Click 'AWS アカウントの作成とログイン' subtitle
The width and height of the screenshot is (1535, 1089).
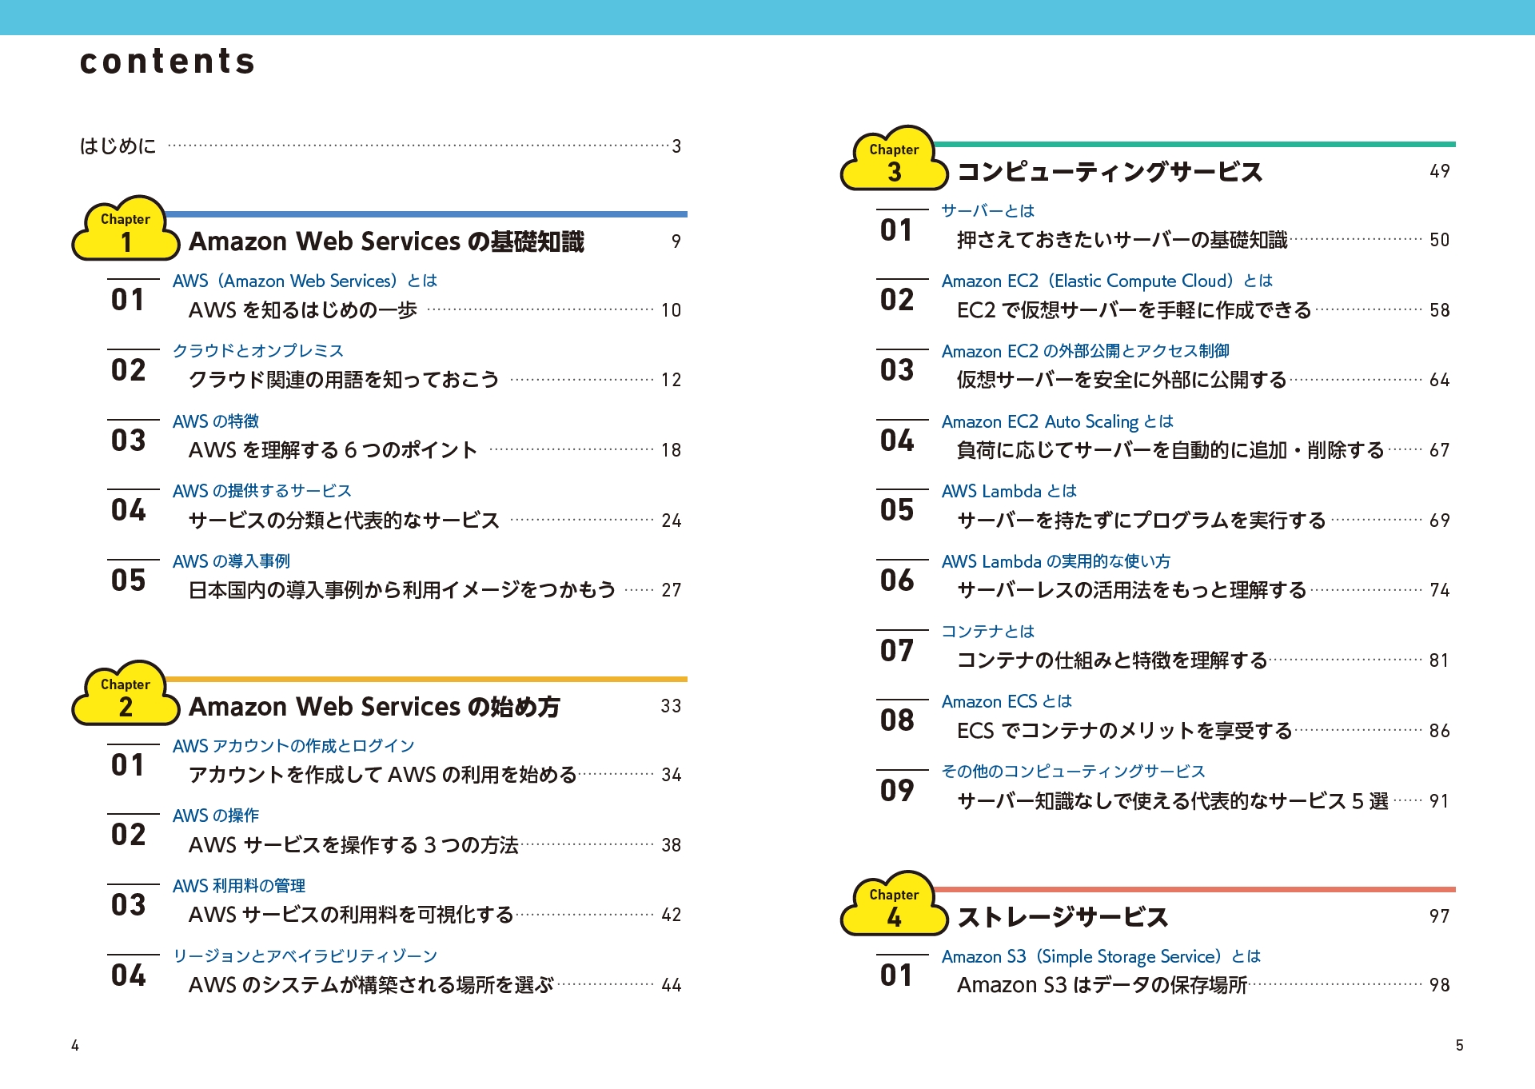pyautogui.click(x=293, y=745)
